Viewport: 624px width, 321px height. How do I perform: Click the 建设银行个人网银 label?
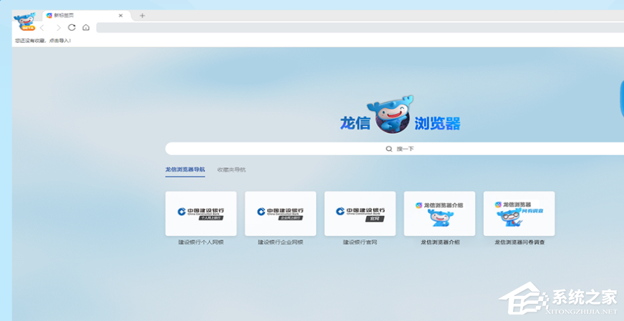201,242
